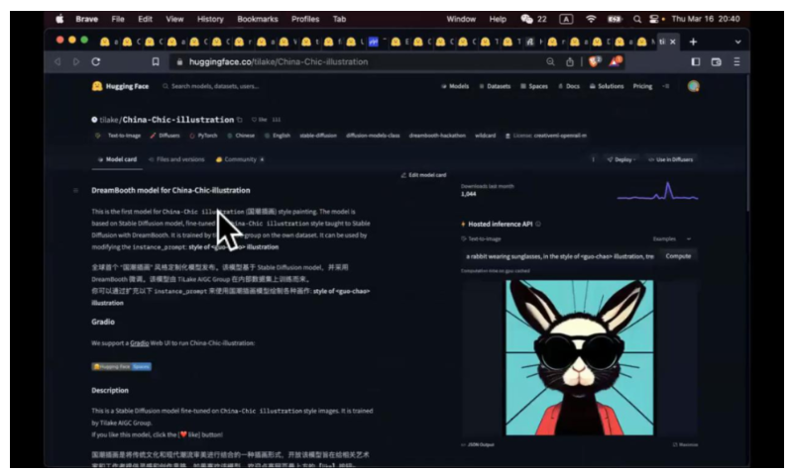Viewport: 792px width, 473px height.
Task: Open the Bookmarks menu
Action: [258, 19]
